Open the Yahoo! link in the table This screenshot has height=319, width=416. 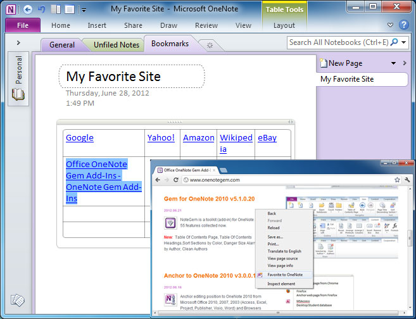[161, 137]
